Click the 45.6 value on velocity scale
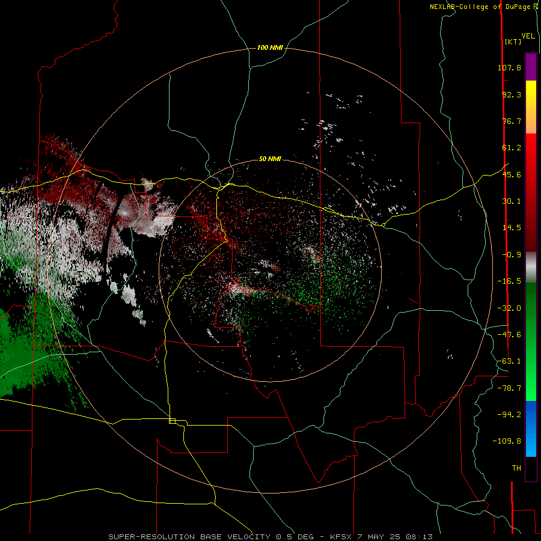The width and height of the screenshot is (541, 541). [x=512, y=174]
